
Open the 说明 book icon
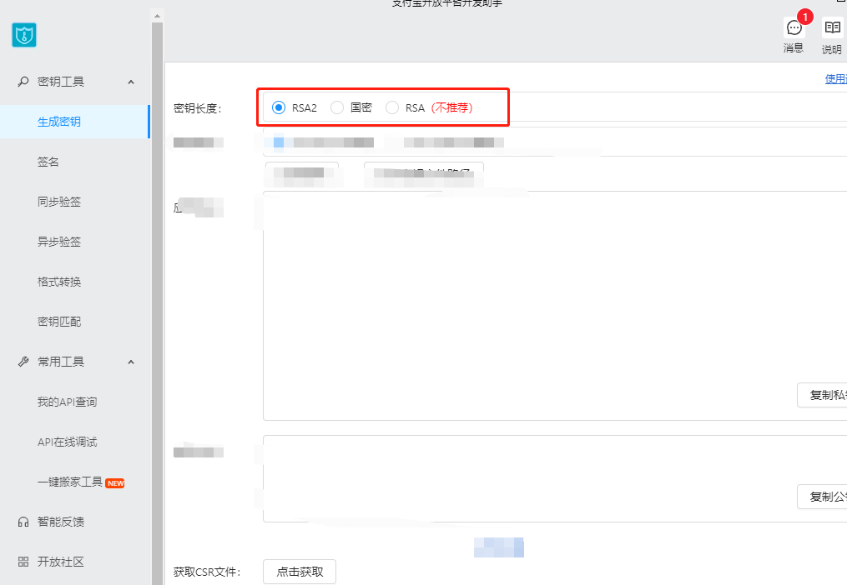[832, 28]
